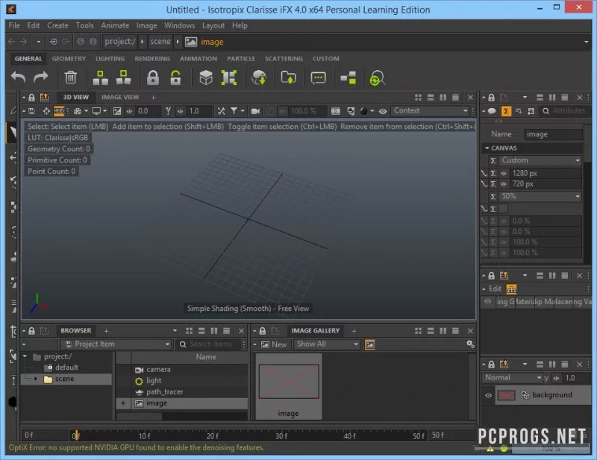This screenshot has width=597, height=460.
Task: Open the Windows menu
Action: [179, 25]
